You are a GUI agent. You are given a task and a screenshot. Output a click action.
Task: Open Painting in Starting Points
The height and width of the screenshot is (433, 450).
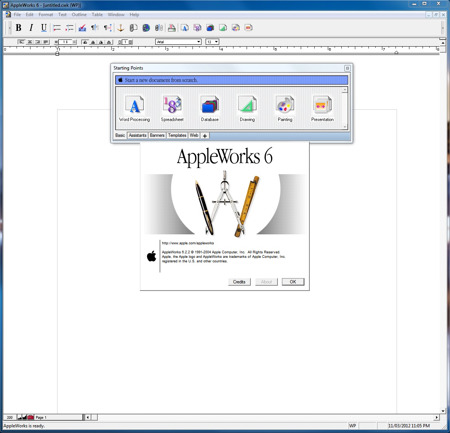point(285,109)
